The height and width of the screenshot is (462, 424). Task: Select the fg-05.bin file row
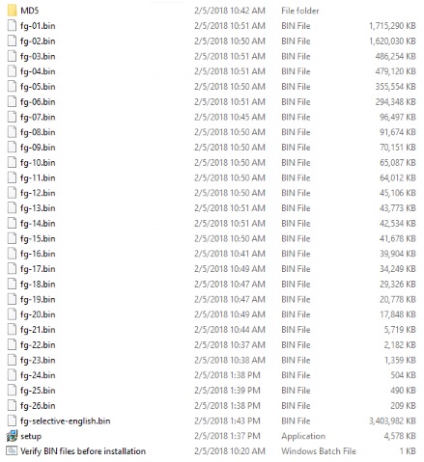(x=212, y=87)
